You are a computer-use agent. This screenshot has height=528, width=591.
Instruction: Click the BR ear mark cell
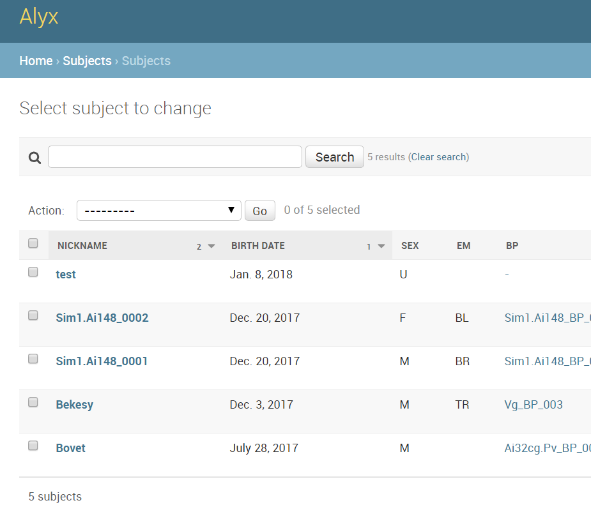[463, 361]
